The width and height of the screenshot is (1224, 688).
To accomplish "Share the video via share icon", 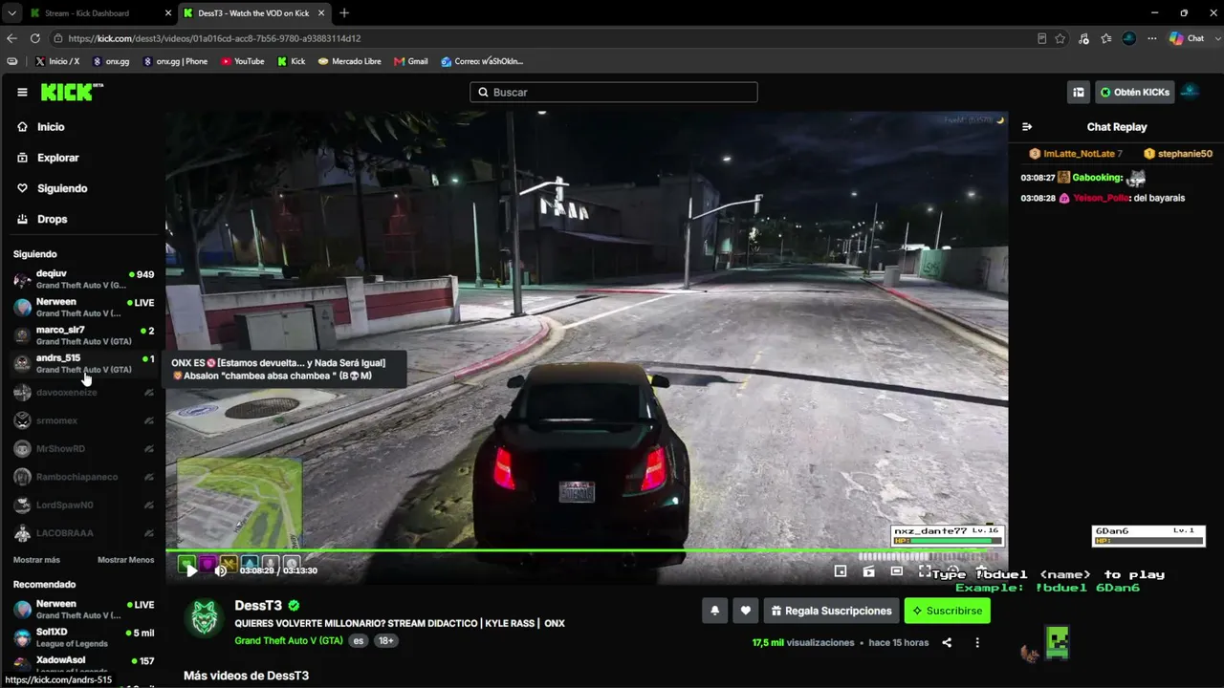I will coord(947,642).
